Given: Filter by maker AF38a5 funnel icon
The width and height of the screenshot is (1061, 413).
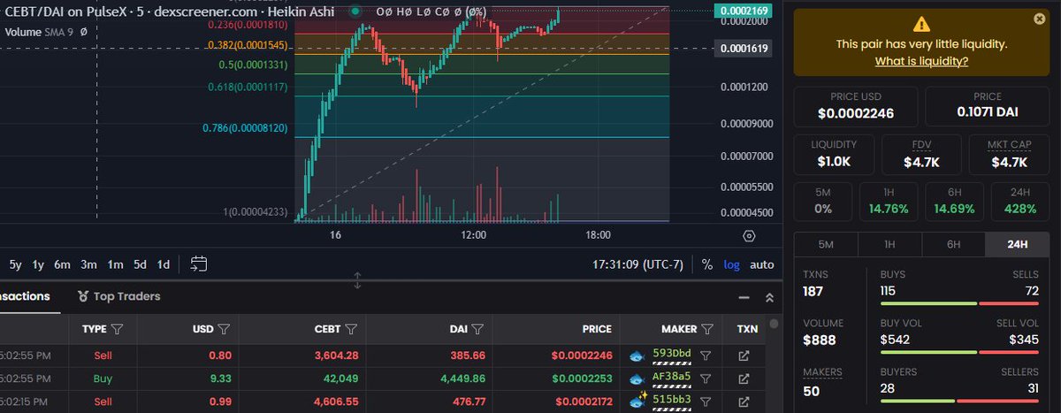Looking at the screenshot, I should pos(706,379).
